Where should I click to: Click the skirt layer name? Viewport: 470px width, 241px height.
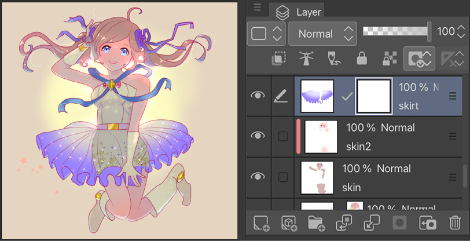coord(409,106)
